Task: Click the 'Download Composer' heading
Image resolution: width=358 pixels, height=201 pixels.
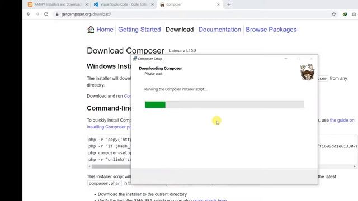Action: click(125, 51)
